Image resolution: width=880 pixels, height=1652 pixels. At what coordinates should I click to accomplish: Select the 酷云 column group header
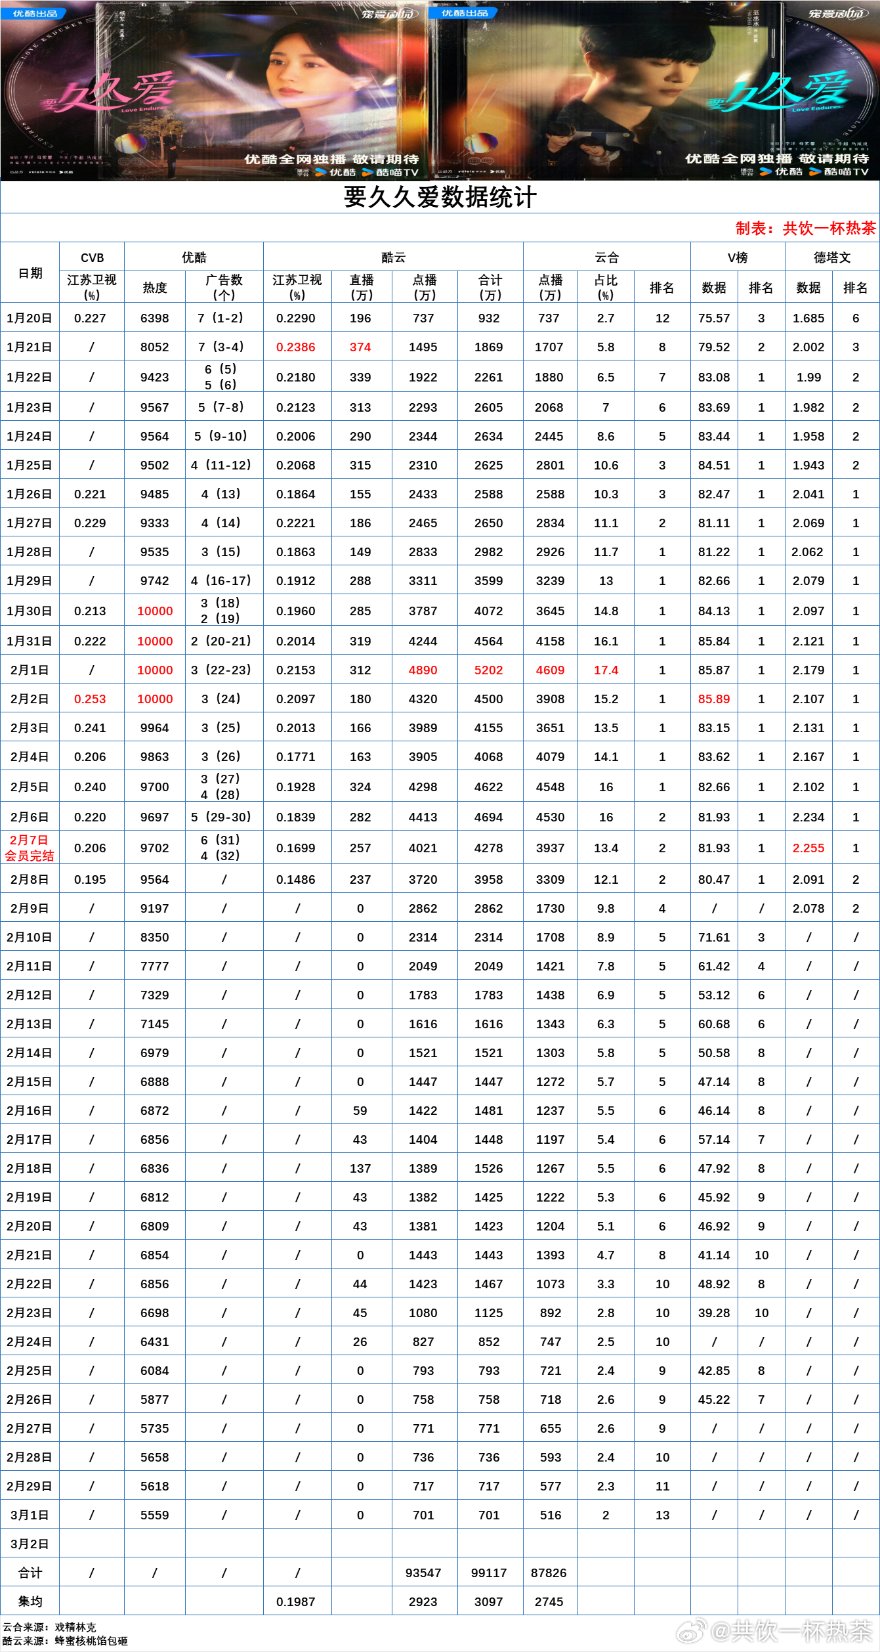(394, 257)
